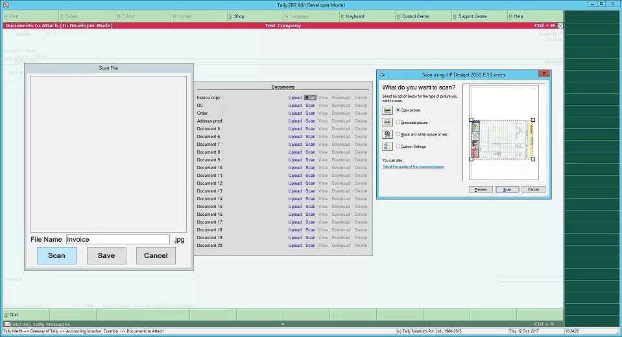Click the Tally messages envelope icon

tap(7, 324)
